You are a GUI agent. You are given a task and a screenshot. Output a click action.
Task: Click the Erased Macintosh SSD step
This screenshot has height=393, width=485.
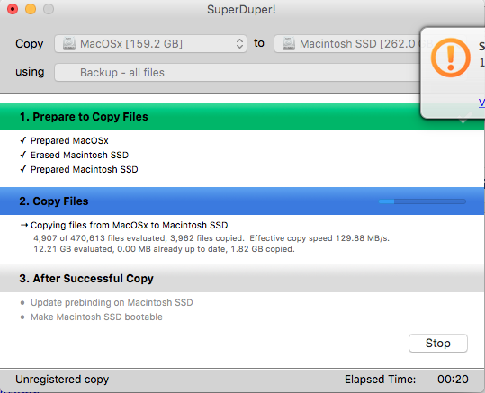point(79,155)
